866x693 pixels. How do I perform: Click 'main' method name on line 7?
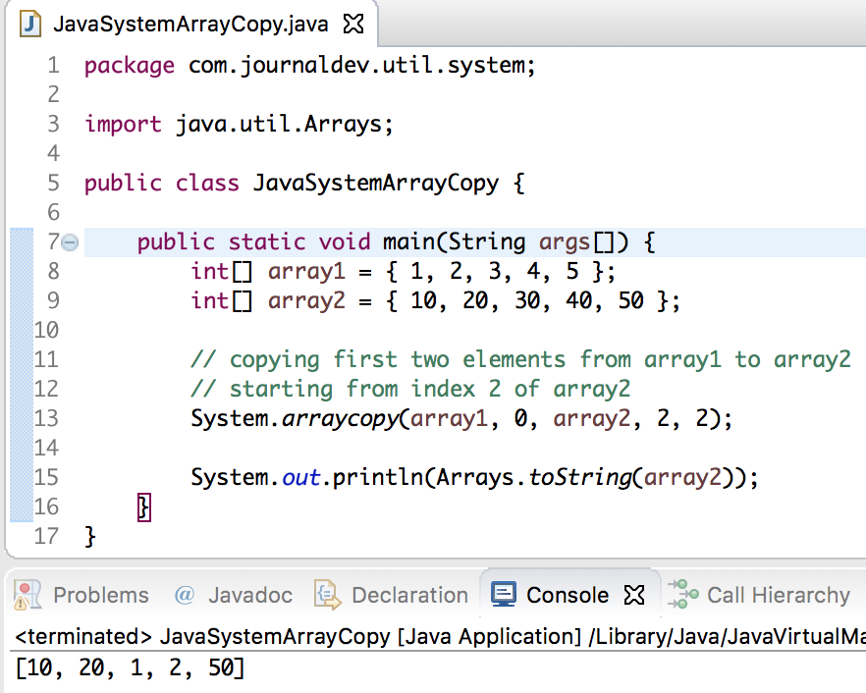point(409,241)
